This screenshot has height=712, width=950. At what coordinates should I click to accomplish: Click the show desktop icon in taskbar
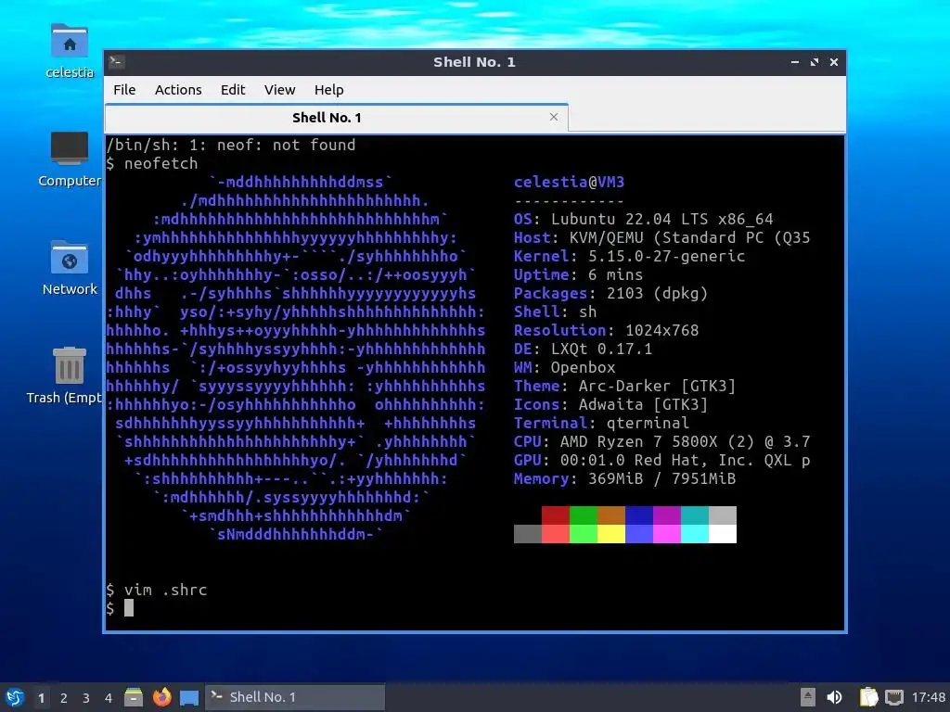tap(189, 697)
